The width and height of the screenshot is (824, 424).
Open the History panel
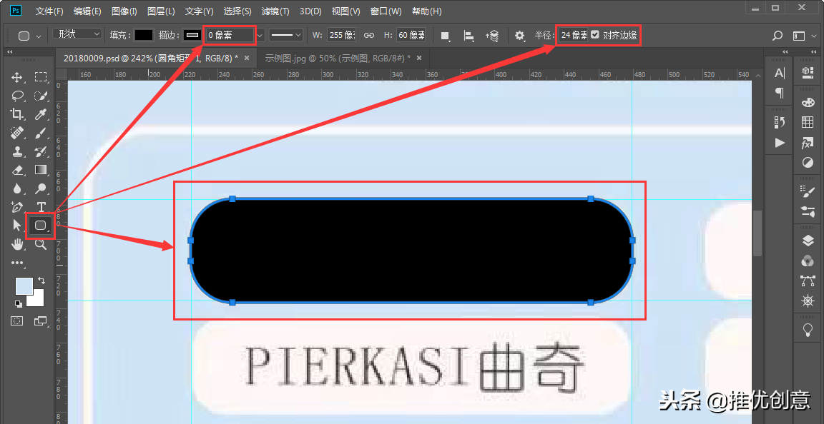click(780, 122)
